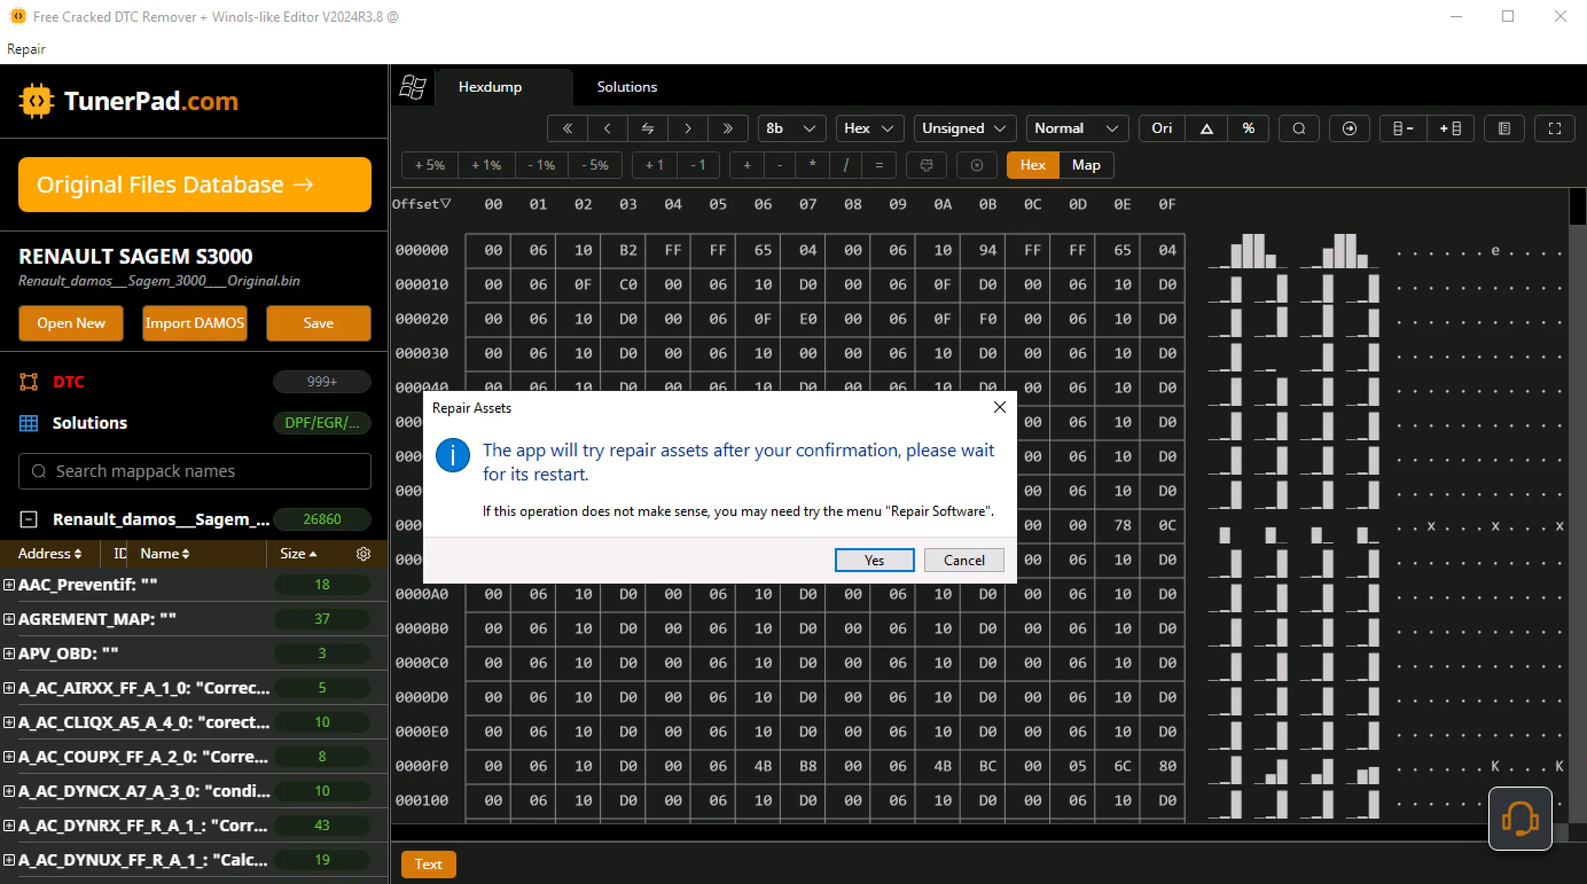1587x884 pixels.
Task: Toggle percent difference display
Action: click(x=1248, y=128)
